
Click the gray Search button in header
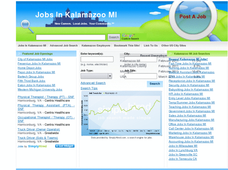114,37
